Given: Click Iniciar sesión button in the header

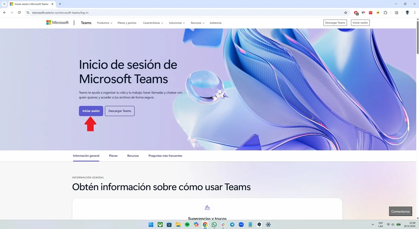Looking at the screenshot, I should [360, 23].
